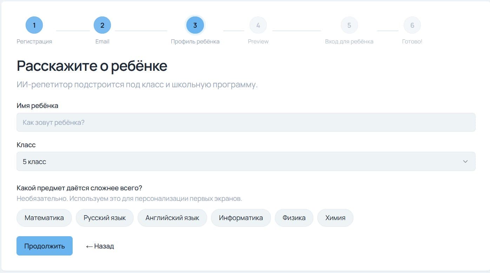Image resolution: width=490 pixels, height=273 pixels.
Task: Enable the 'Химия' subject chip
Action: (335, 218)
